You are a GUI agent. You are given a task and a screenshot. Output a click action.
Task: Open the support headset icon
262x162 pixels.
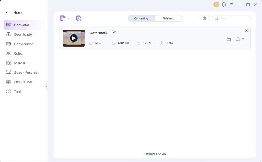click(x=224, y=5)
